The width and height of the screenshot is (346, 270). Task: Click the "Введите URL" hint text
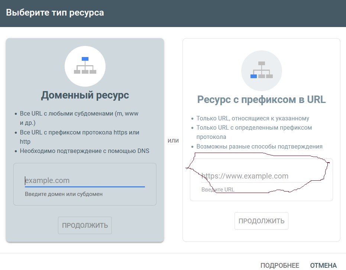click(218, 190)
